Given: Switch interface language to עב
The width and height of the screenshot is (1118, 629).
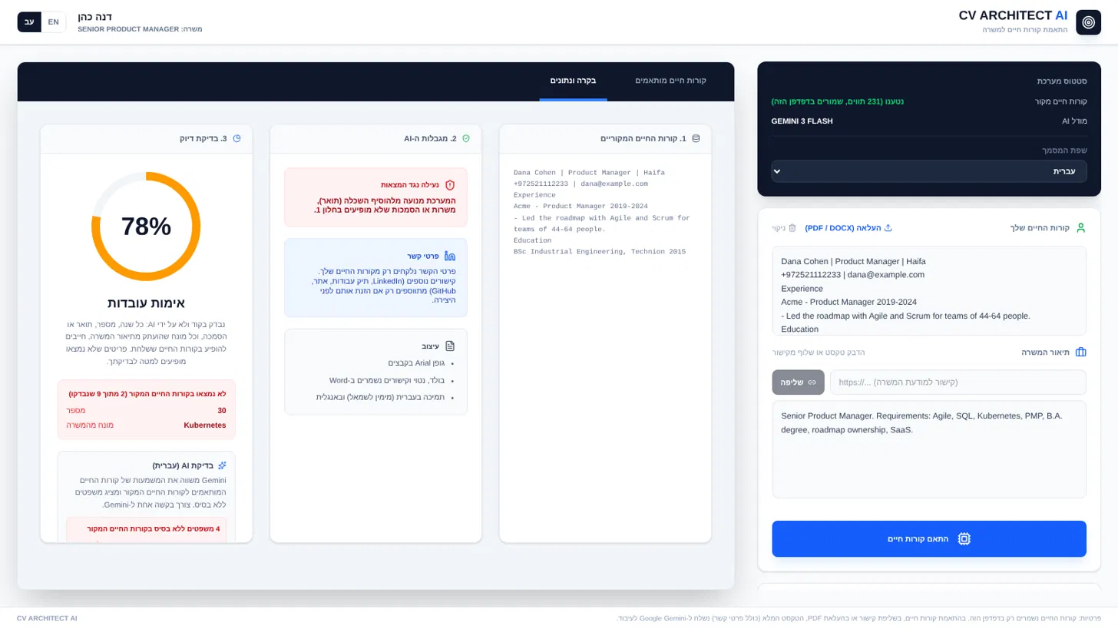Looking at the screenshot, I should click(x=29, y=22).
